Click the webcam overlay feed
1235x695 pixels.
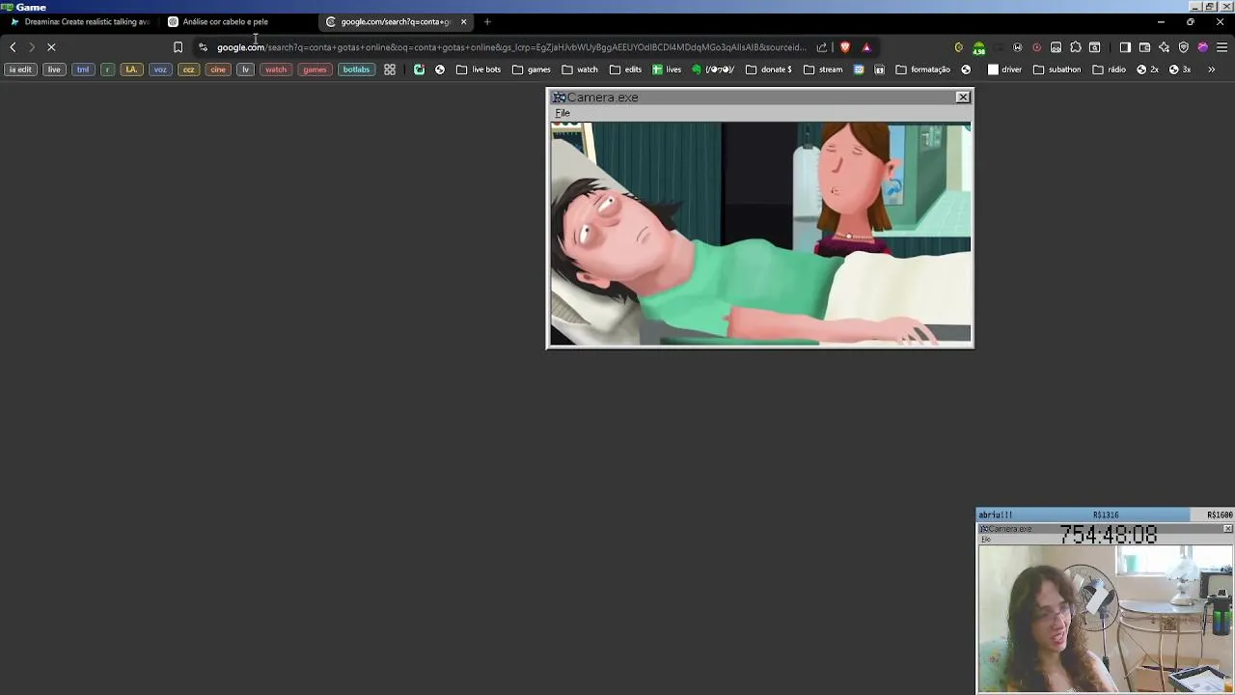1106,618
